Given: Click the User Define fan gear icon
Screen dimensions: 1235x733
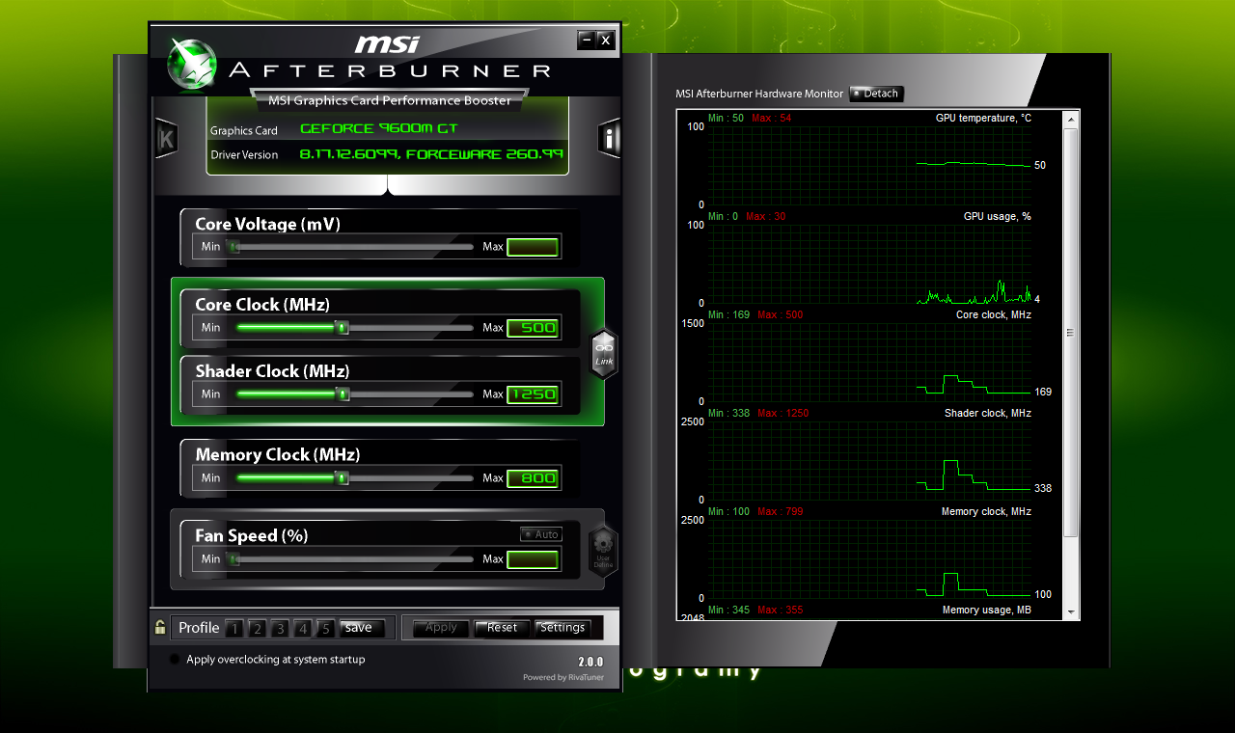Looking at the screenshot, I should pyautogui.click(x=603, y=551).
